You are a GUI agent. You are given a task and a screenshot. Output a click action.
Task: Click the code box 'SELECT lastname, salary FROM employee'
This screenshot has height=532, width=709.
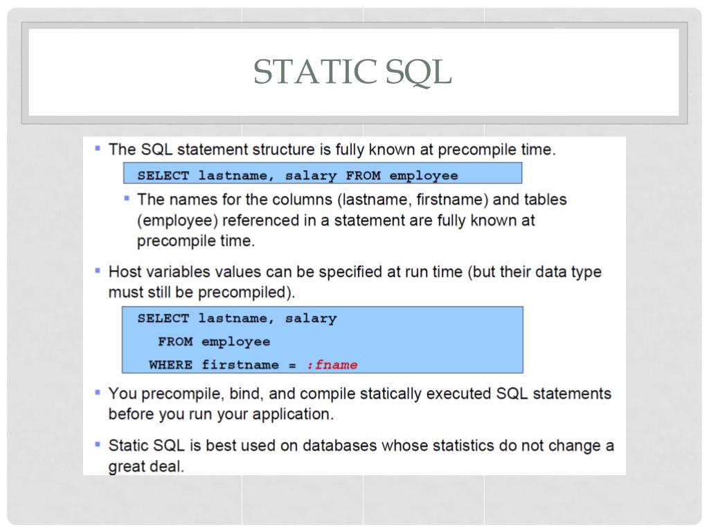pos(323,173)
